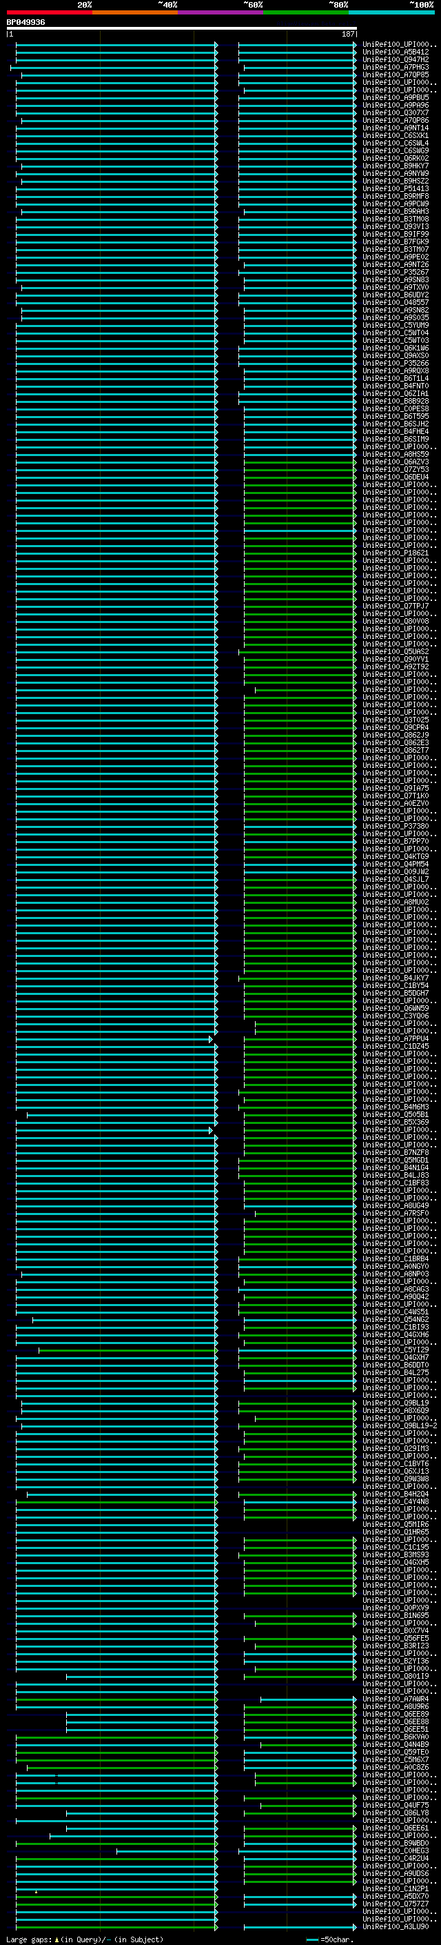The image size is (441, 1945).
Task: Select UniRef100_B6T1L4 in the hit list
Action: [x=396, y=378]
